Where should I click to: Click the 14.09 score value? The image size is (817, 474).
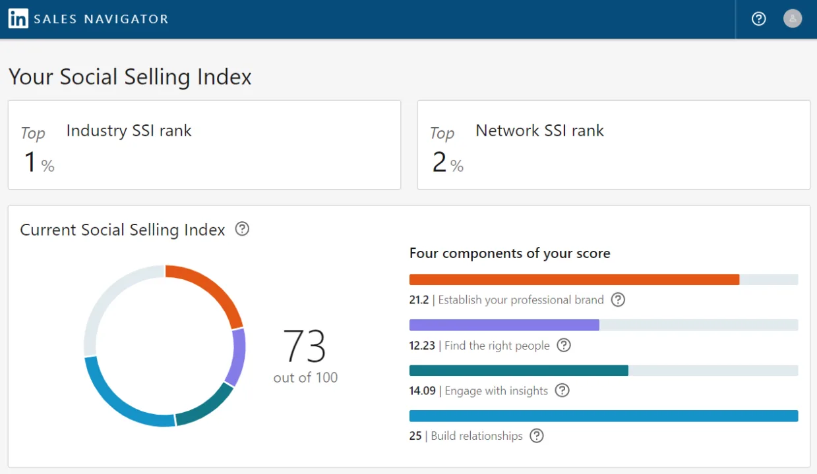(x=423, y=391)
